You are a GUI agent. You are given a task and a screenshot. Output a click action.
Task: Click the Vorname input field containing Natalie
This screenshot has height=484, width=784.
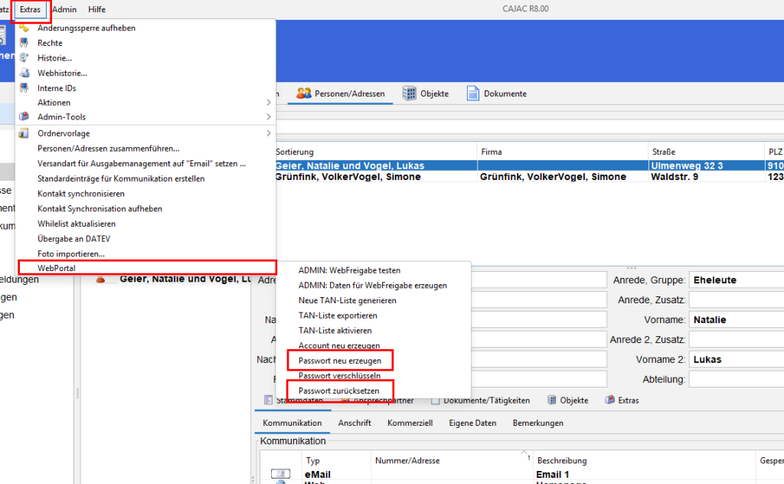735,319
